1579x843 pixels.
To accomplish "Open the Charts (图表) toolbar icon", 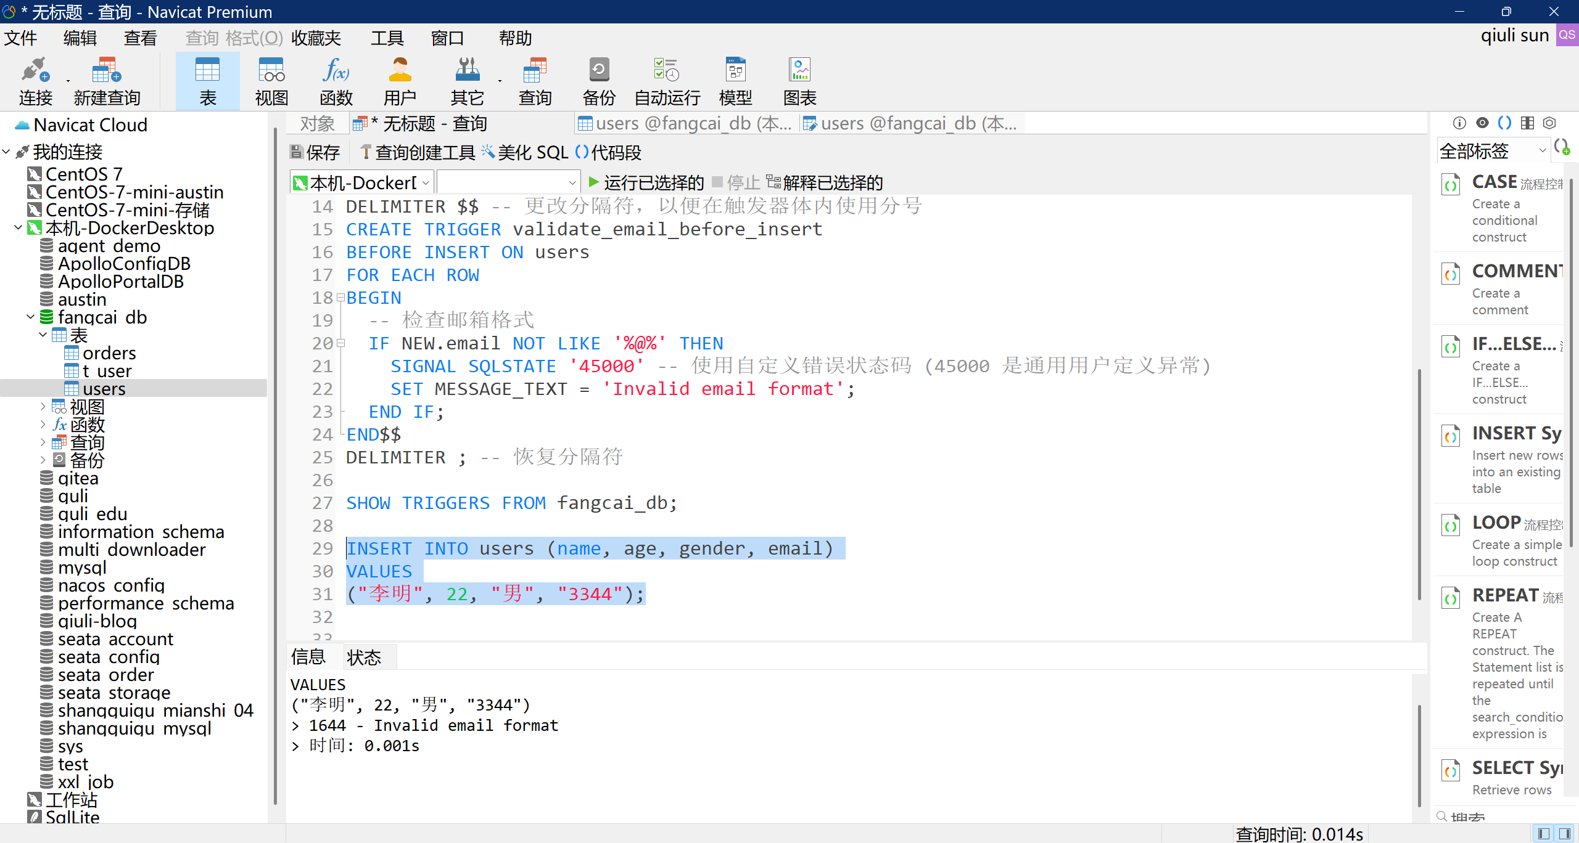I will click(x=799, y=81).
